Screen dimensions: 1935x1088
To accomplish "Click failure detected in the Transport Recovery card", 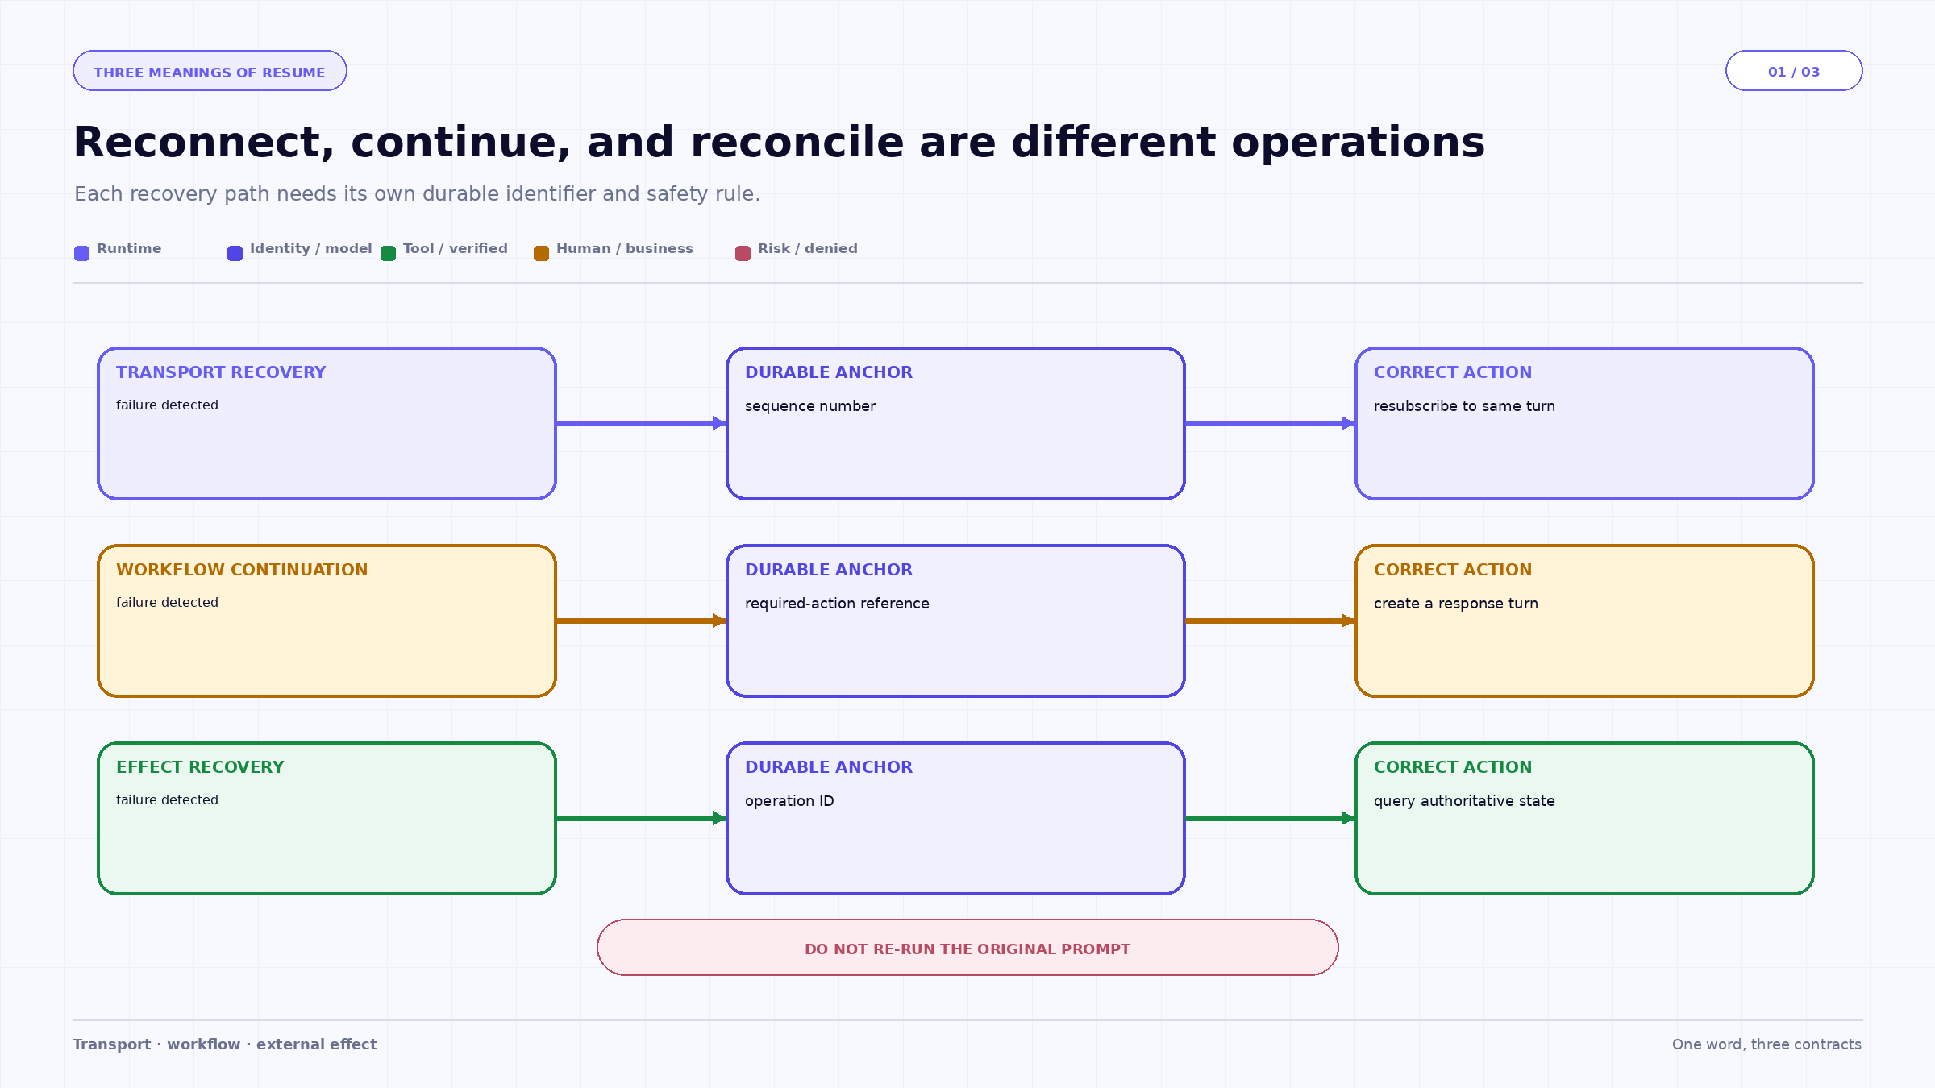I will (x=167, y=405).
